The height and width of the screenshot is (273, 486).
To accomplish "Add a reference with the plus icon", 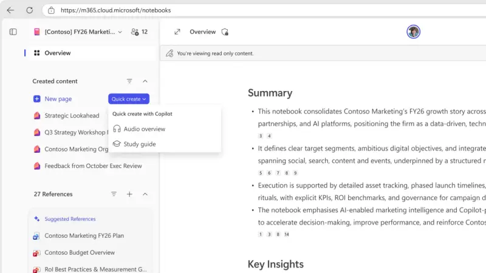I will (129, 194).
